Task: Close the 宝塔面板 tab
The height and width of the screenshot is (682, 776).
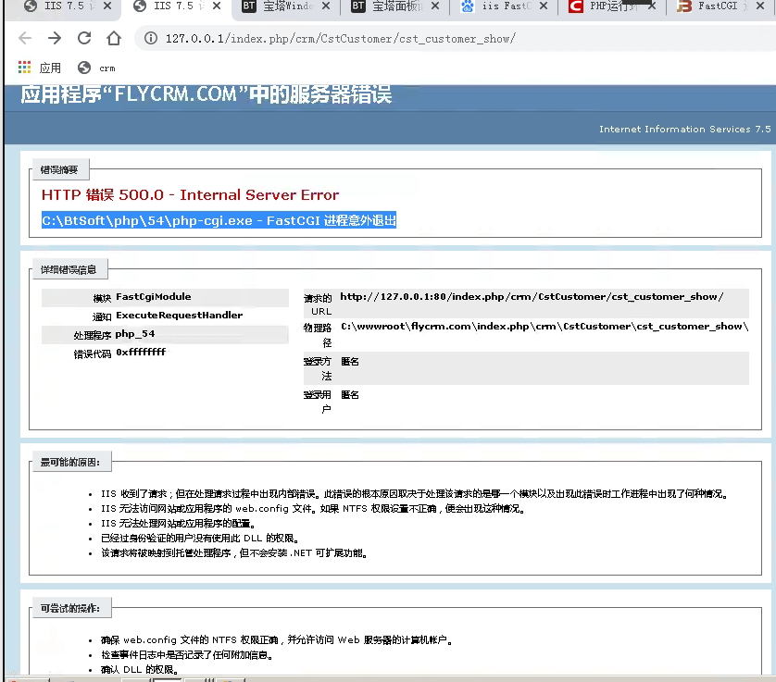Action: pyautogui.click(x=435, y=6)
